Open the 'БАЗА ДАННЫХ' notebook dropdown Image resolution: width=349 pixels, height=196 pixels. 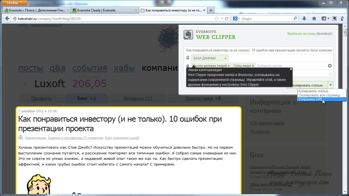[210, 58]
